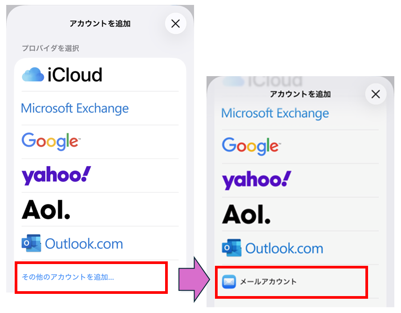Tap the Aol. provider in the left panel
The height and width of the screenshot is (313, 401).
pyautogui.click(x=46, y=209)
